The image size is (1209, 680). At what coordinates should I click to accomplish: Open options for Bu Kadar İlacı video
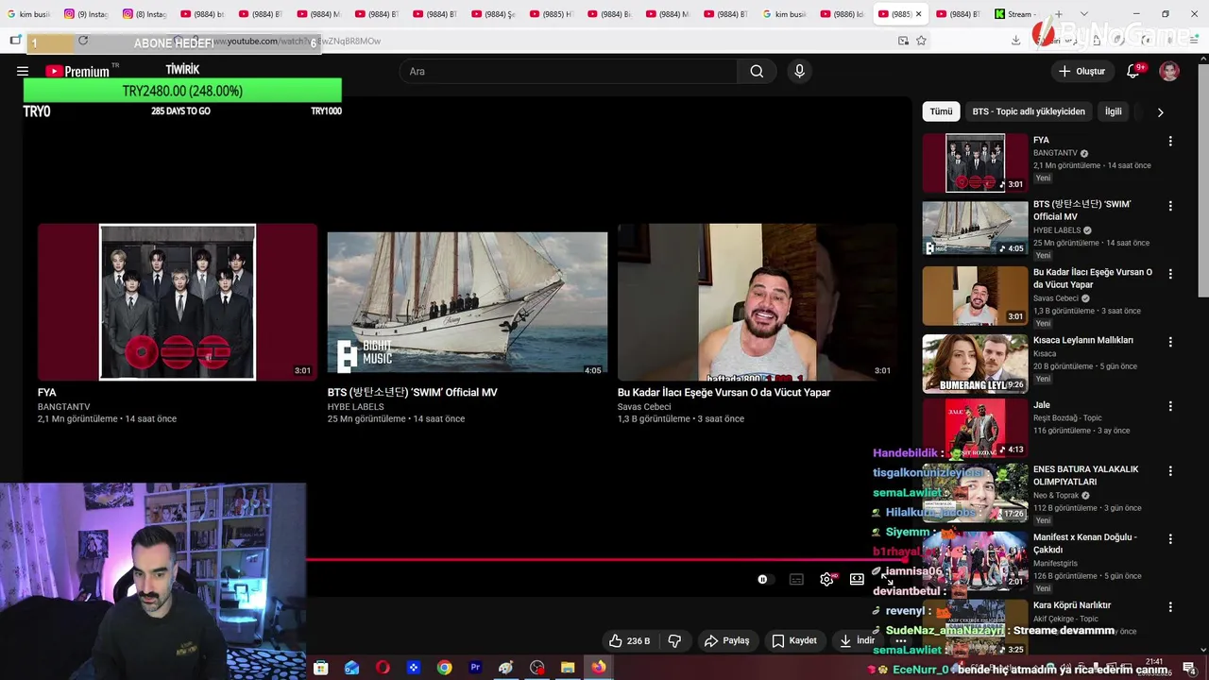1170,273
